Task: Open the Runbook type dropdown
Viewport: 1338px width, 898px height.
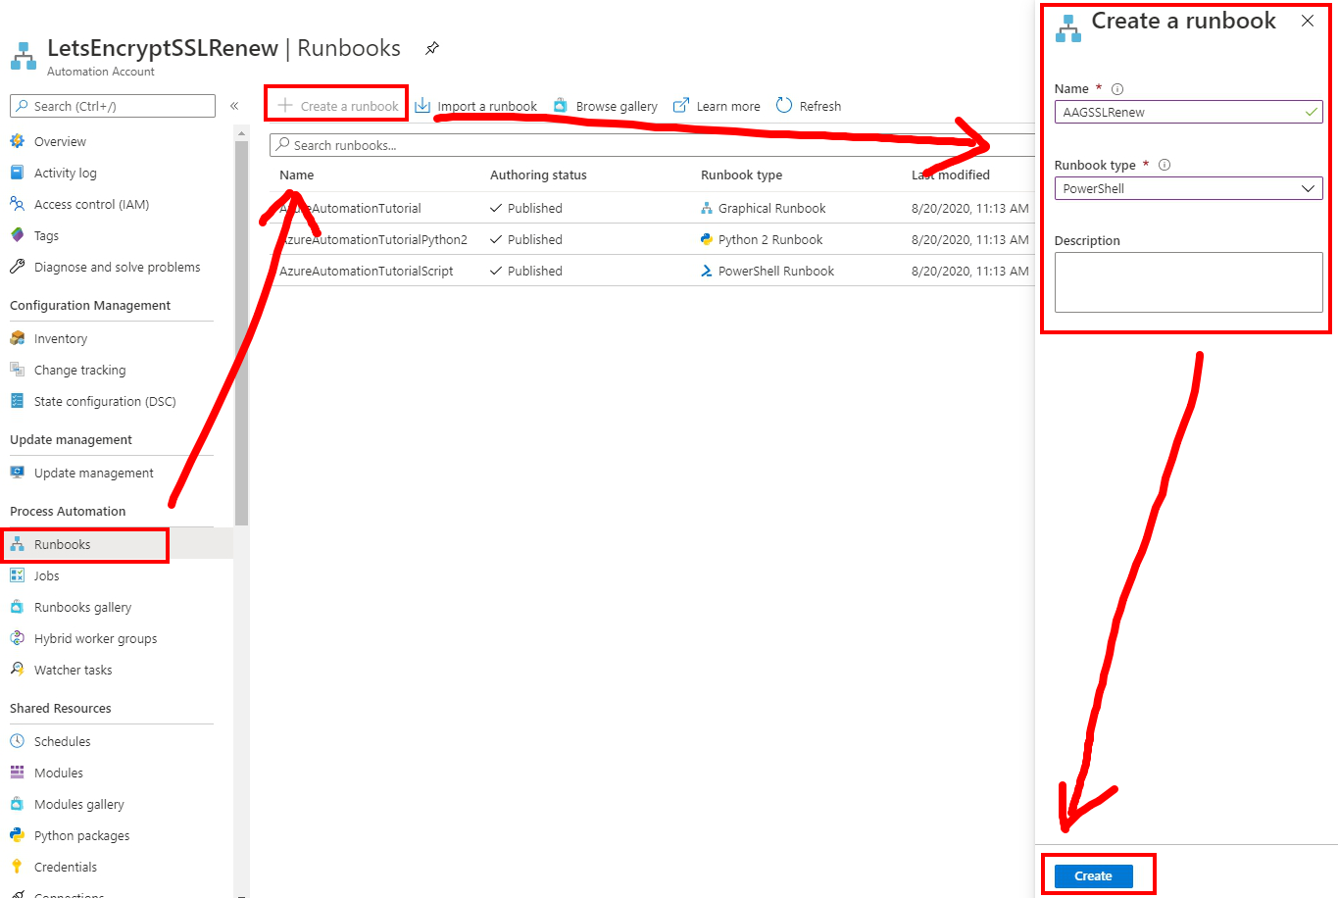Action: [1188, 188]
